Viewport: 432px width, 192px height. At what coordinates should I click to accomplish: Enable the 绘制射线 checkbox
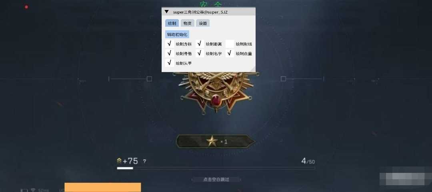click(x=230, y=43)
